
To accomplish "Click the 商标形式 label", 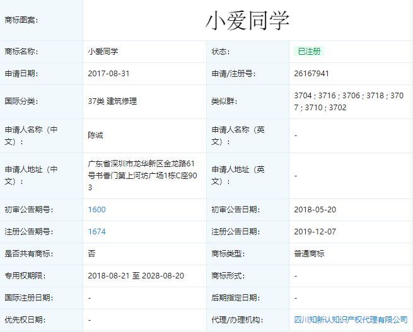I will (x=228, y=276).
